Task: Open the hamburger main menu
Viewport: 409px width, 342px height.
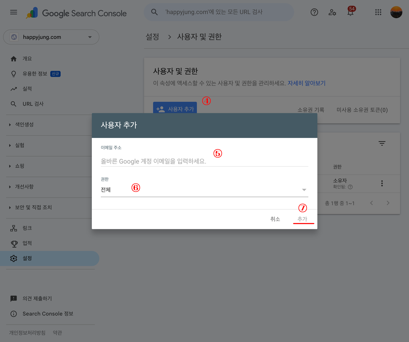Action: click(14, 12)
